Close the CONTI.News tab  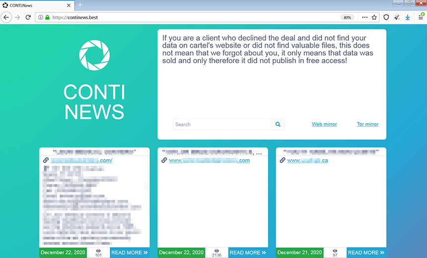tap(69, 5)
